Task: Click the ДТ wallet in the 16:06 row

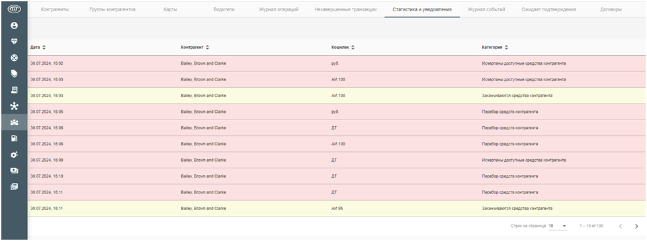Action: click(334, 127)
